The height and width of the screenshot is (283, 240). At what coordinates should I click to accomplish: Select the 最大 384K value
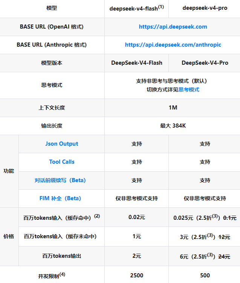click(x=173, y=126)
